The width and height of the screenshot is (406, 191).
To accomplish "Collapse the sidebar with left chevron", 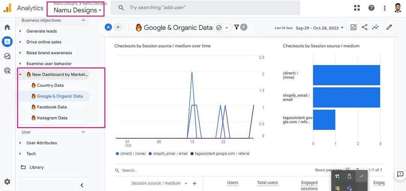I will coord(82,185).
